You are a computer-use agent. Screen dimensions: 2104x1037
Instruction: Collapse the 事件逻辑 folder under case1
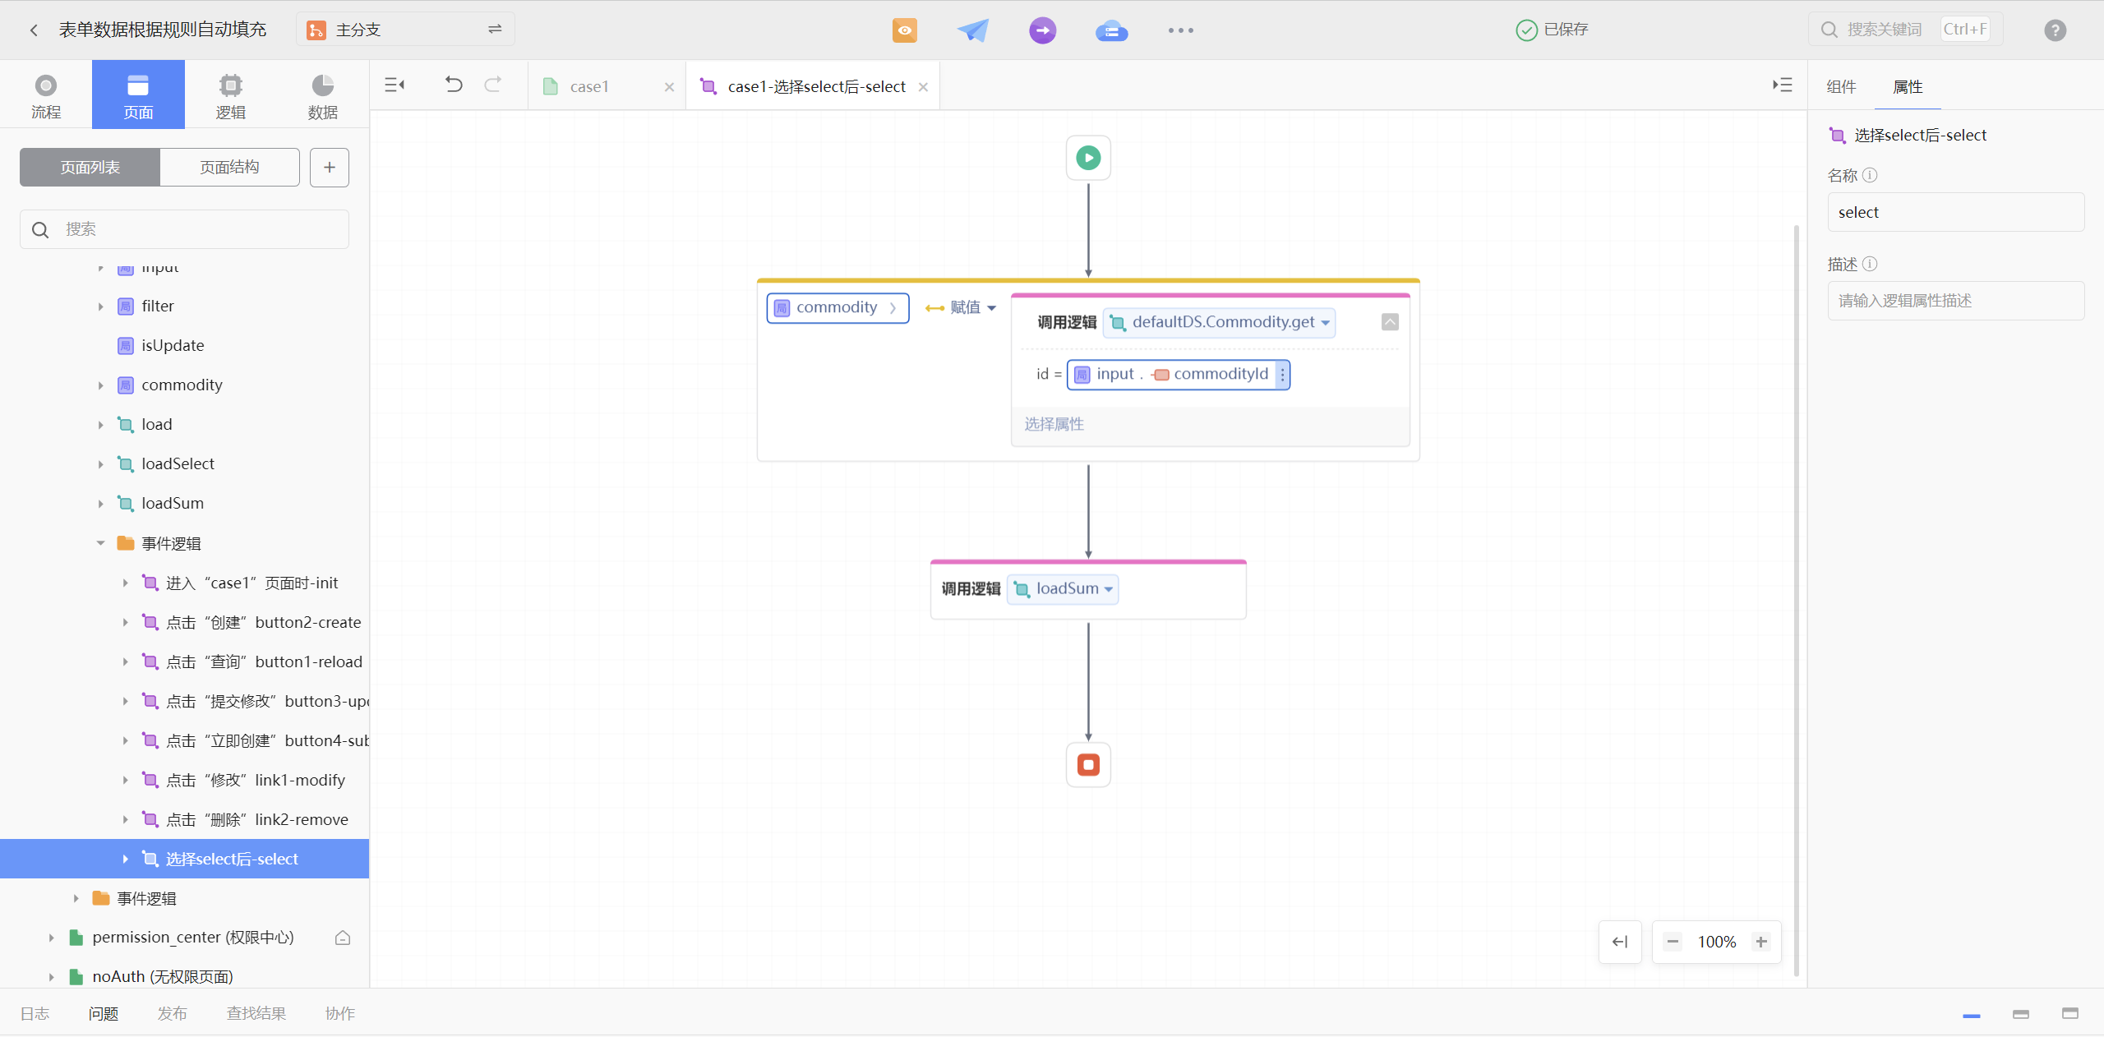tap(100, 543)
